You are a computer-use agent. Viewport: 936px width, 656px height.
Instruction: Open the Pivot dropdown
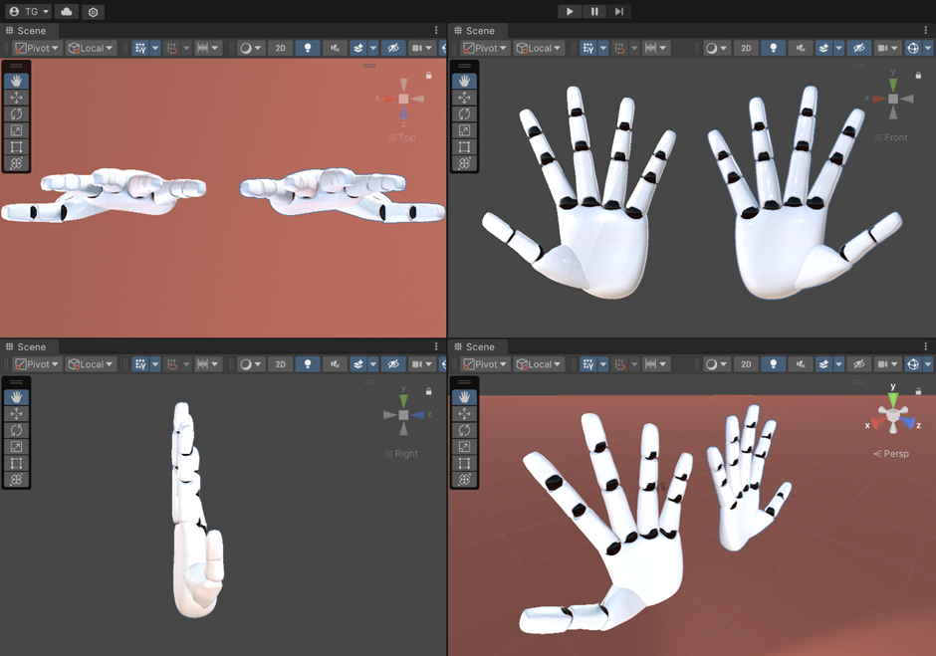click(37, 47)
